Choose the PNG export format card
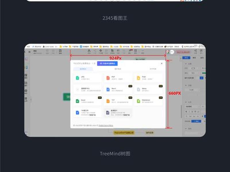Image resolution: width=230 pixels, height=172 pixels. pos(148,78)
